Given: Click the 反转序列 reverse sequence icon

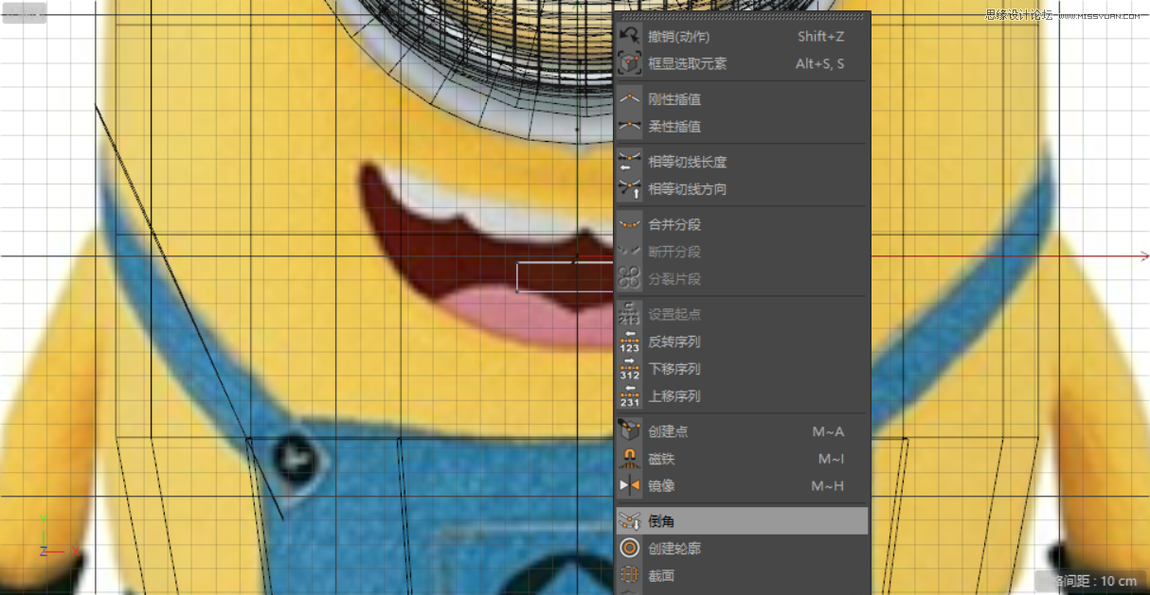Looking at the screenshot, I should click(629, 342).
